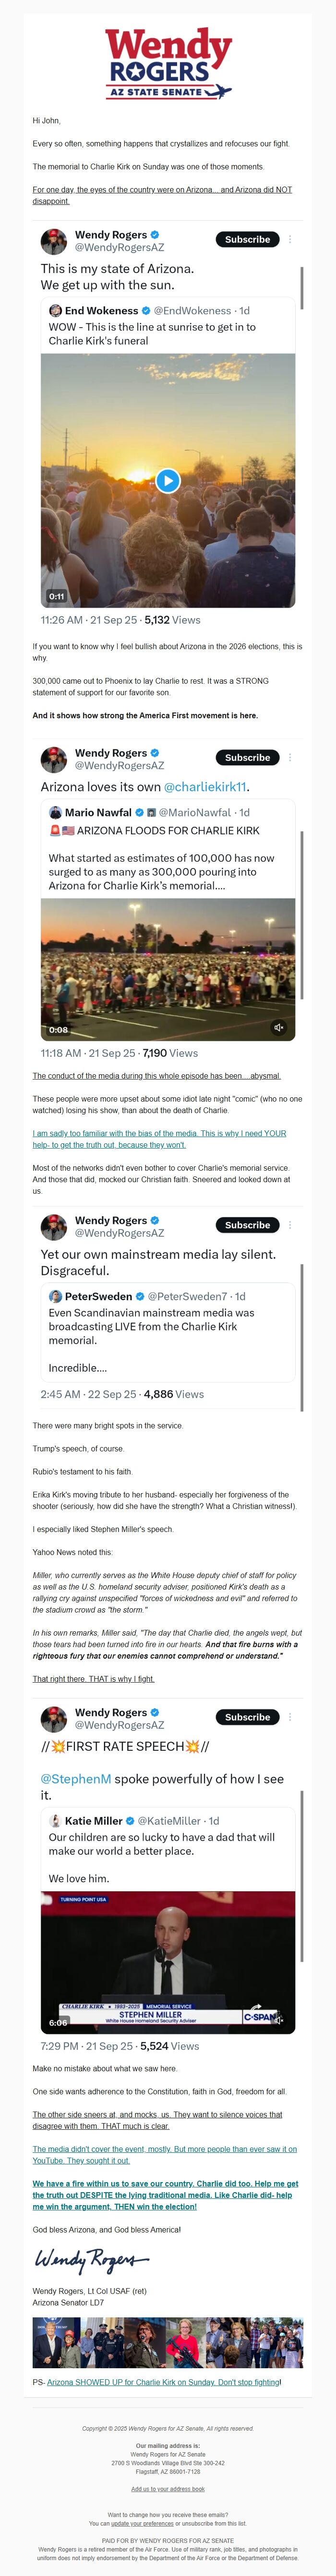336x2576 pixels.
Task: Click End Wokeness profile avatar
Action: click(56, 311)
